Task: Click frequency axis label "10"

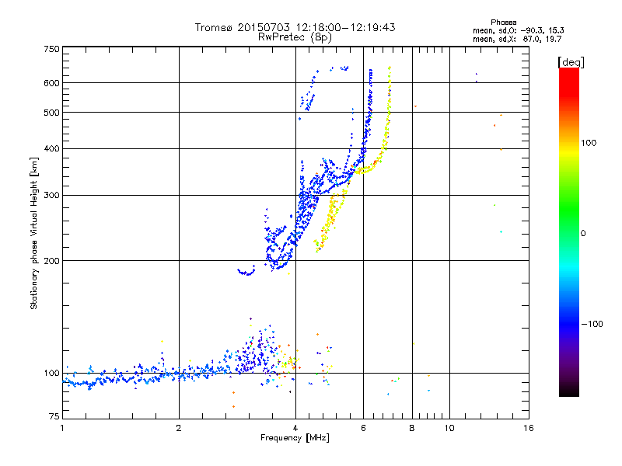Action: (x=449, y=428)
